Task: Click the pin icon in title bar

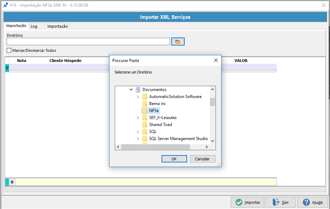Action: tap(5, 5)
